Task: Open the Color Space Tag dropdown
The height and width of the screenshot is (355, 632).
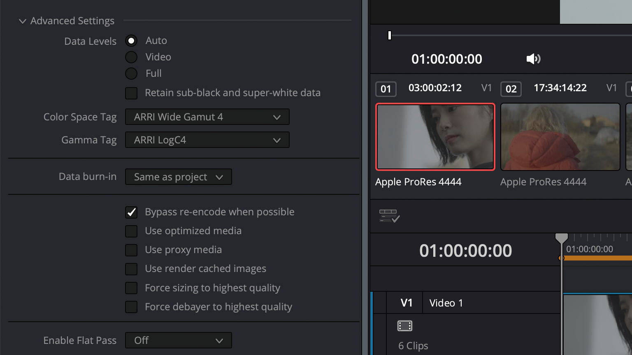Action: pos(207,117)
